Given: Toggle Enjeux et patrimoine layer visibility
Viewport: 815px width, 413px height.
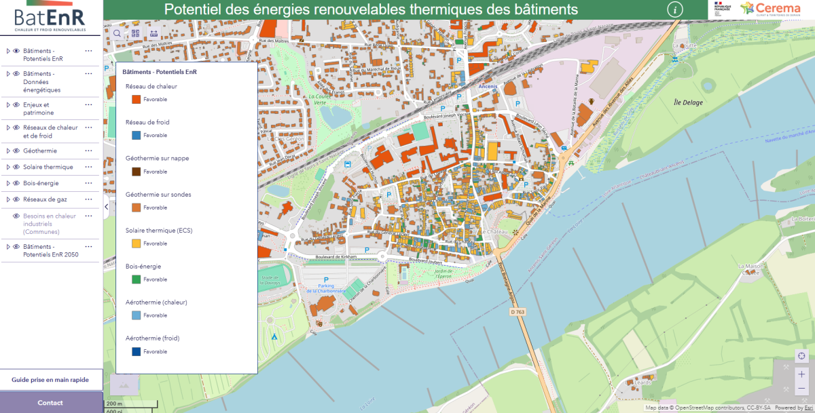Looking at the screenshot, I should coord(16,105).
